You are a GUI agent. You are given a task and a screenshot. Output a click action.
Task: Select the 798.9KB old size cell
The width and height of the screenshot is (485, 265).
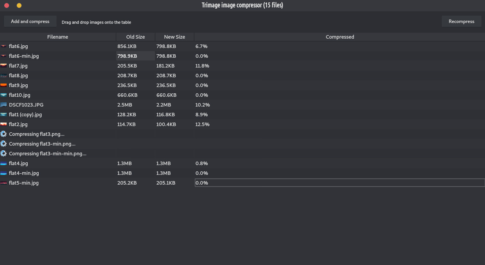click(x=135, y=56)
